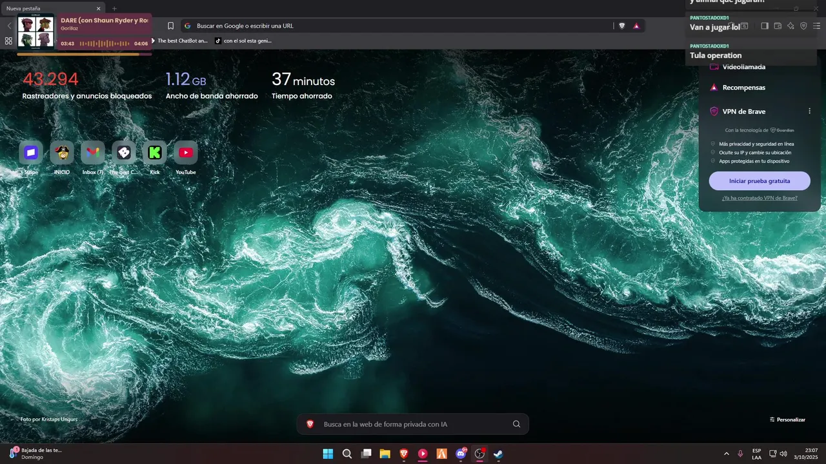Viewport: 826px width, 464px height.
Task: Click the 43.294 blocked trackers stat
Action: pyautogui.click(x=50, y=79)
